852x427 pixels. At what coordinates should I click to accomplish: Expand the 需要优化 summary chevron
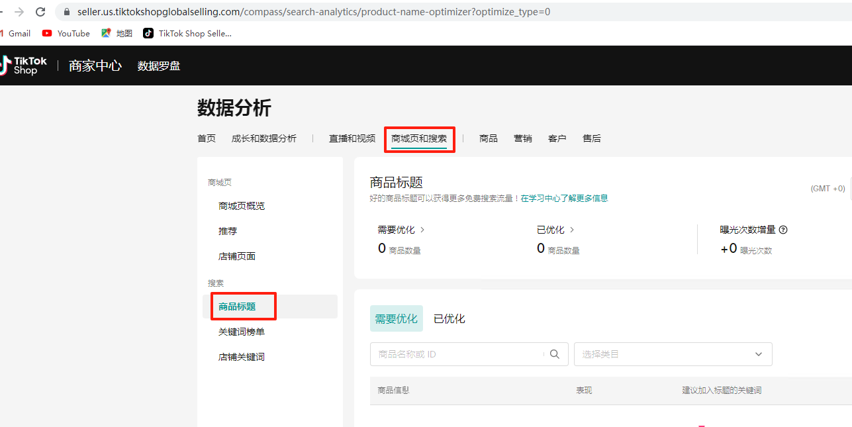point(422,230)
